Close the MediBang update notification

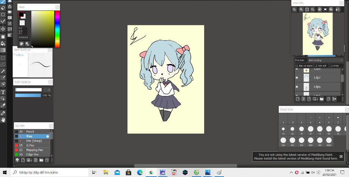click(x=341, y=156)
